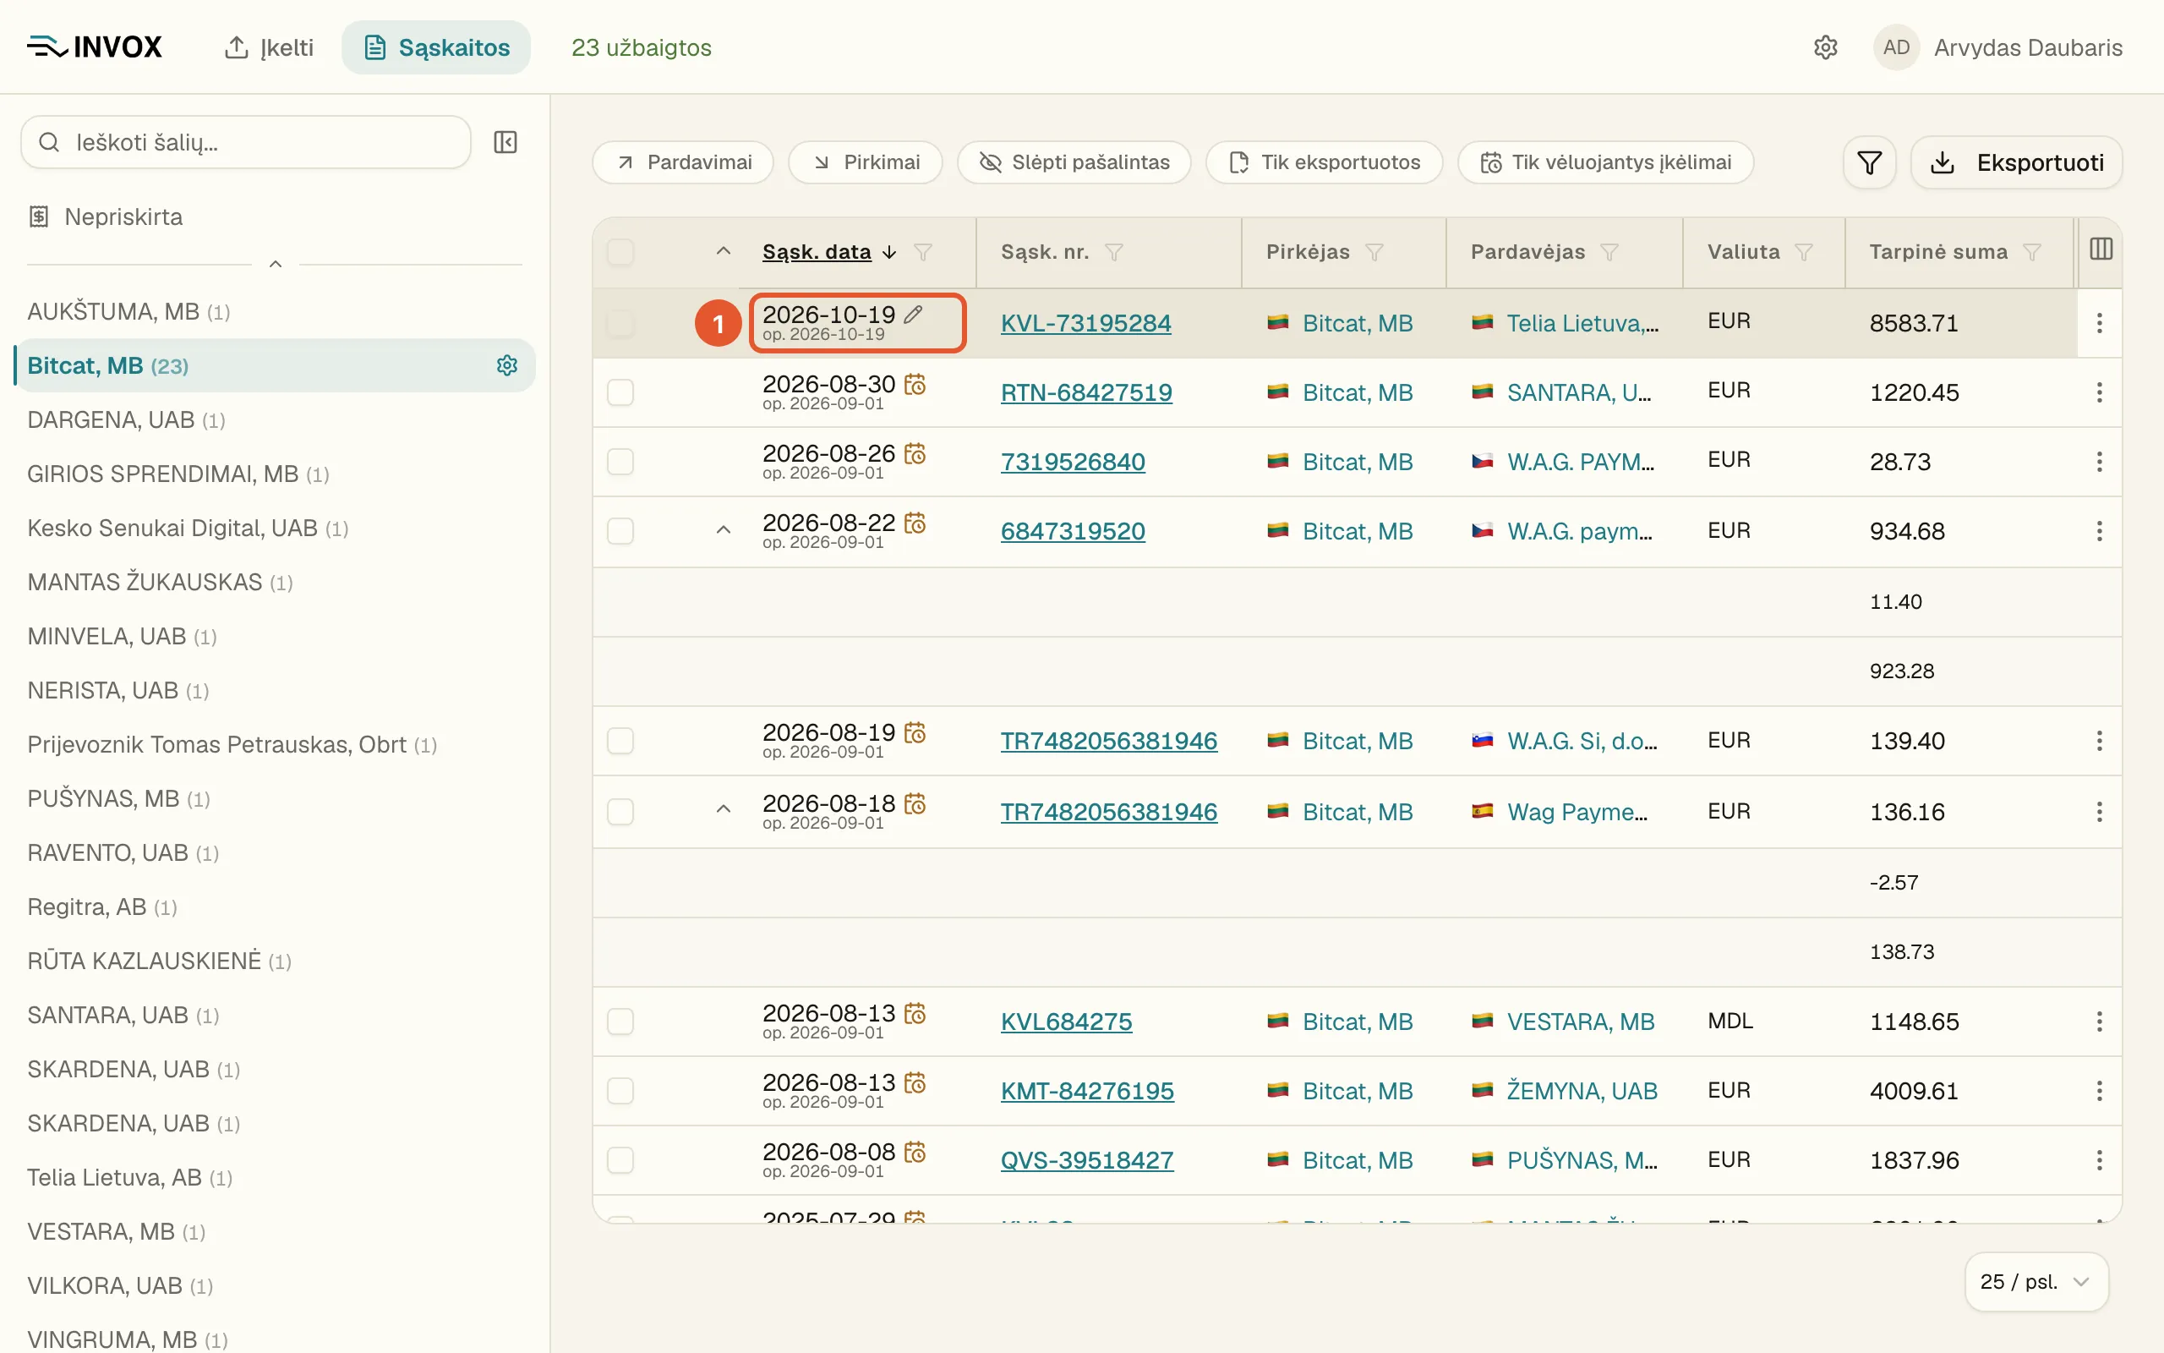Click late-upload icon on 2026-08-18 row
The height and width of the screenshot is (1353, 2164).
coord(915,803)
